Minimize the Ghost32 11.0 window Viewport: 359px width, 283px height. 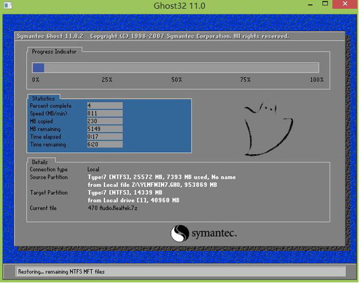pyautogui.click(x=310, y=4)
